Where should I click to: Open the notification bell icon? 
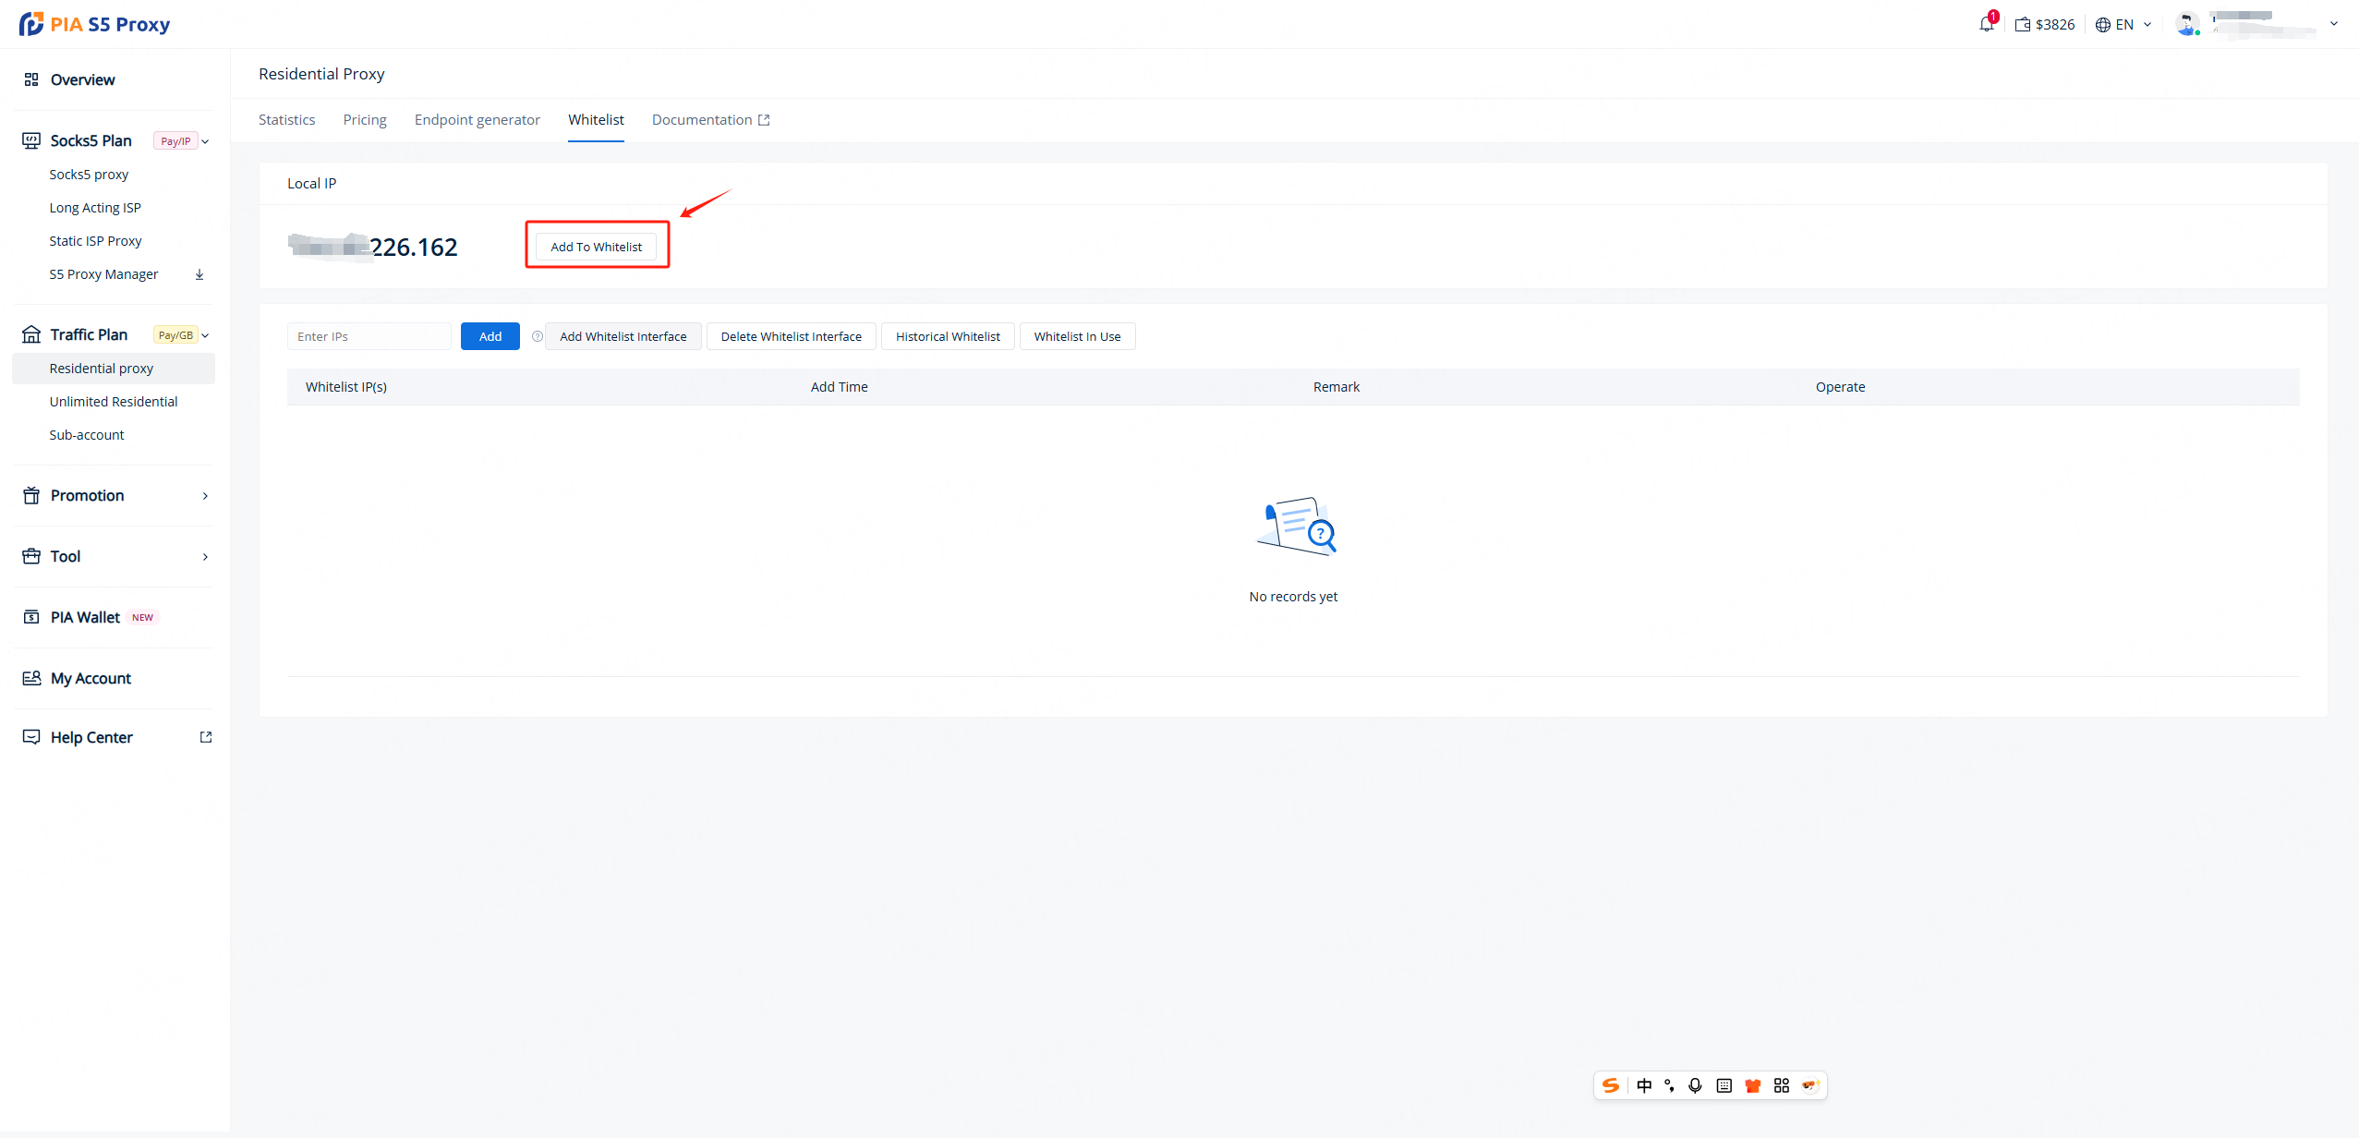point(1986,24)
